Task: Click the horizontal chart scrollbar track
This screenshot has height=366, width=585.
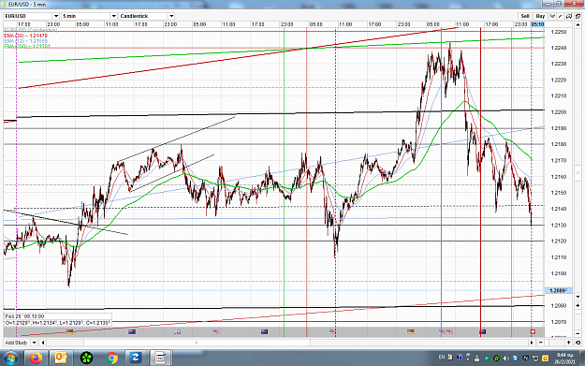Action: pyautogui.click(x=287, y=343)
